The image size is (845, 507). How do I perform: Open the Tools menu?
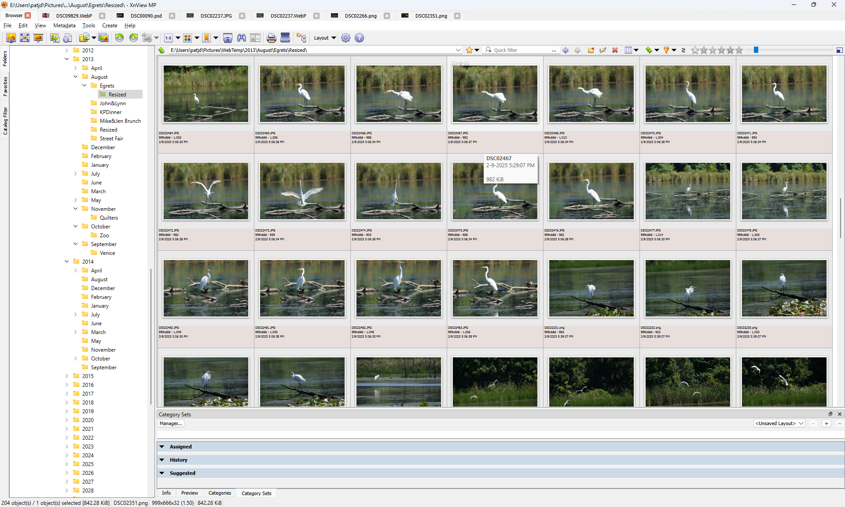coord(88,26)
